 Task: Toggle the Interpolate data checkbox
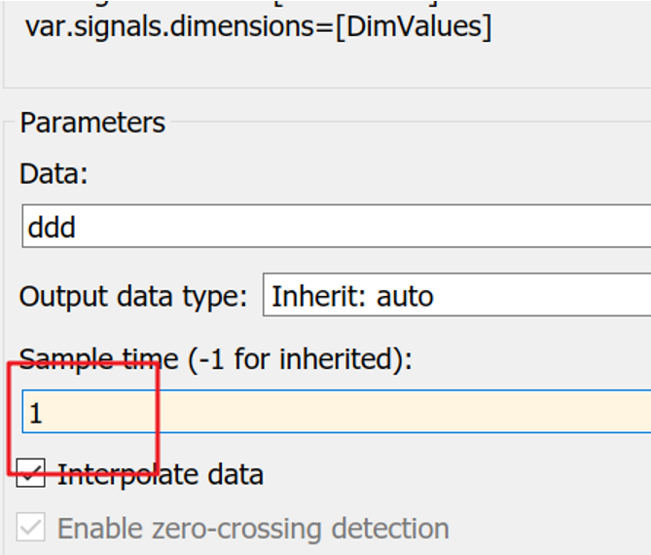pos(32,474)
